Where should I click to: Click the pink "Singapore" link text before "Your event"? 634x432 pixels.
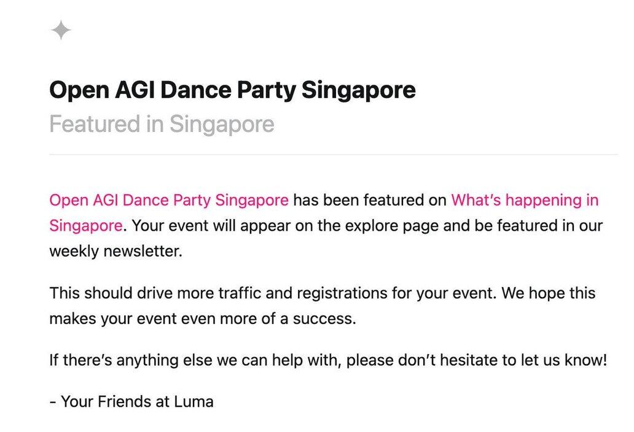tap(85, 225)
